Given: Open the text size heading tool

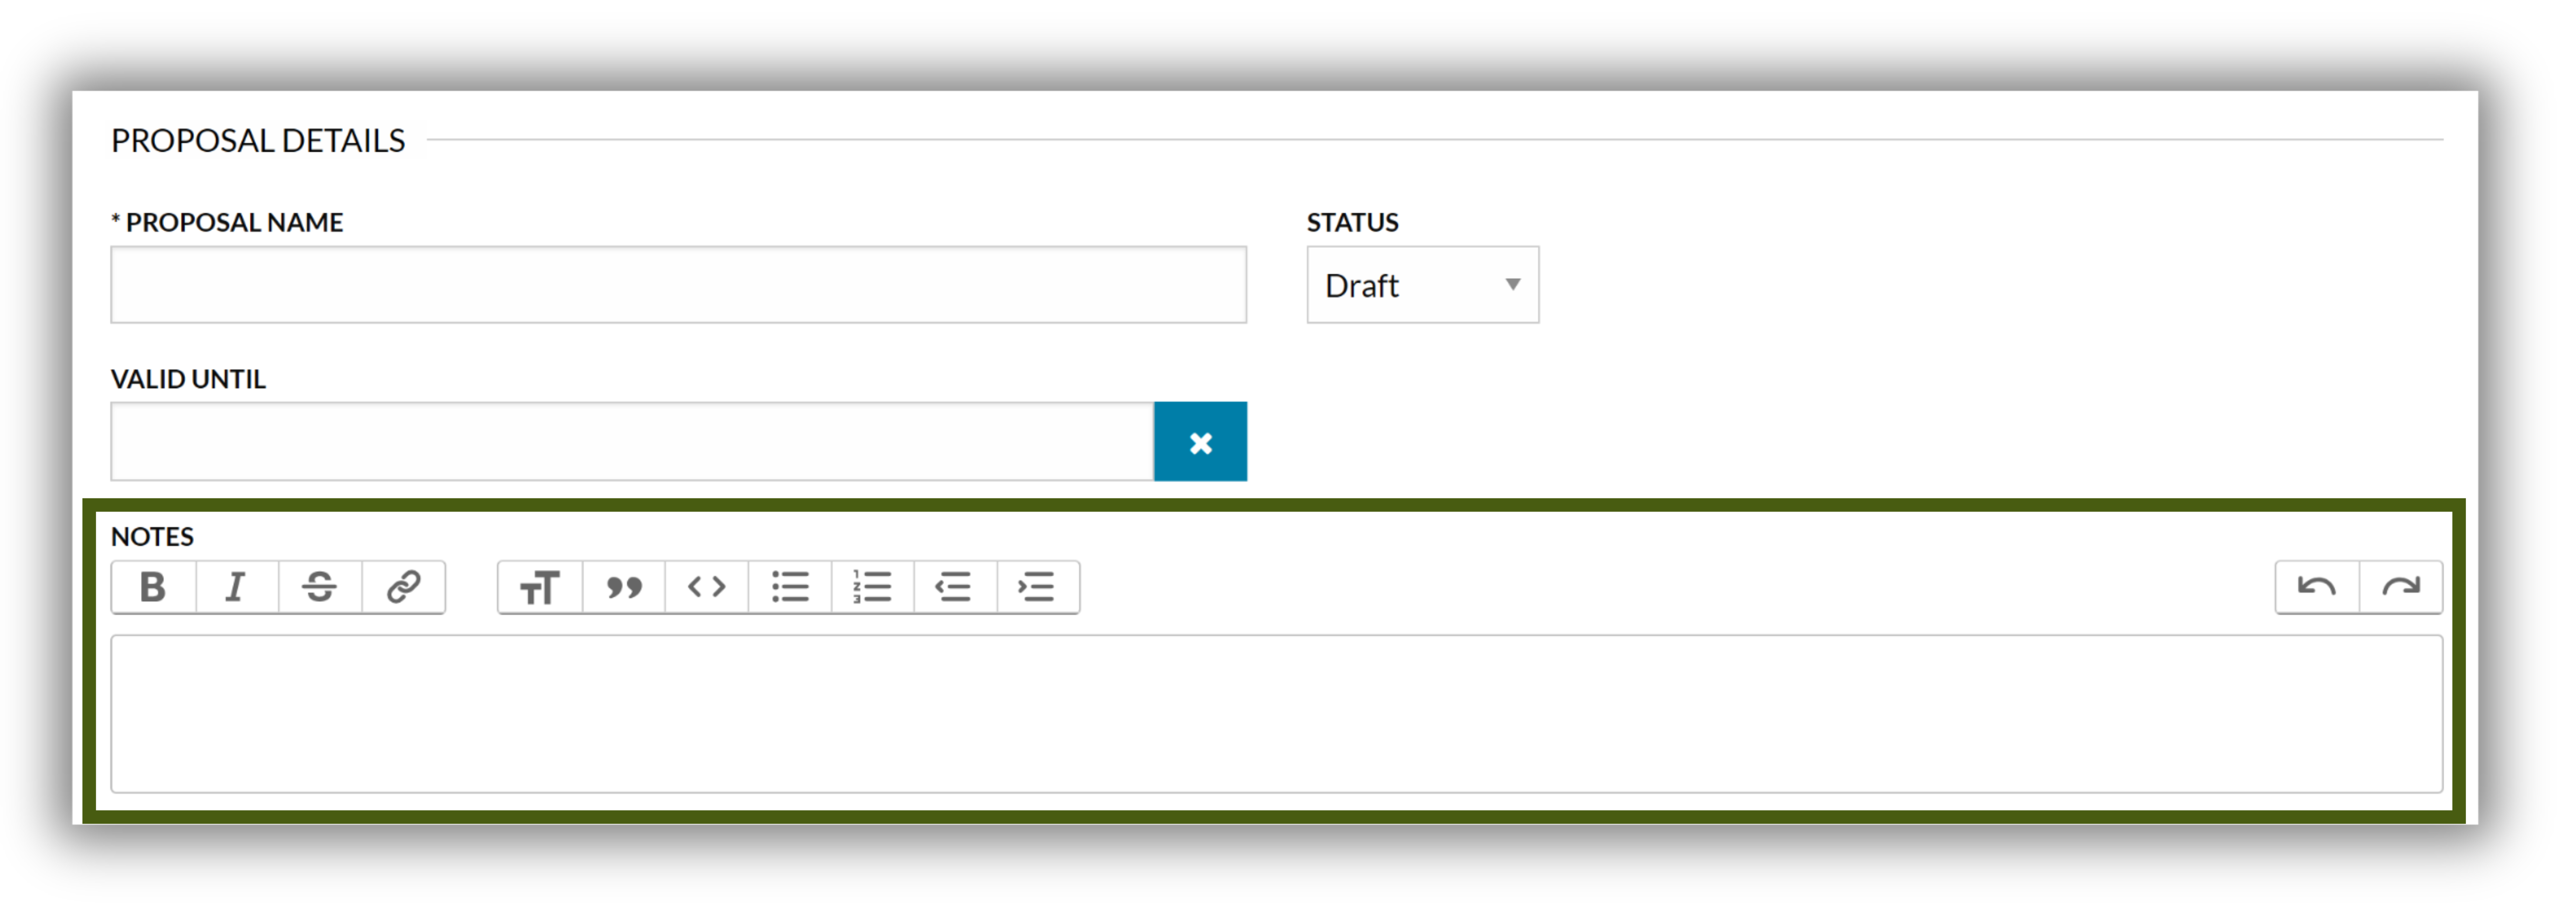Looking at the screenshot, I should click(540, 587).
